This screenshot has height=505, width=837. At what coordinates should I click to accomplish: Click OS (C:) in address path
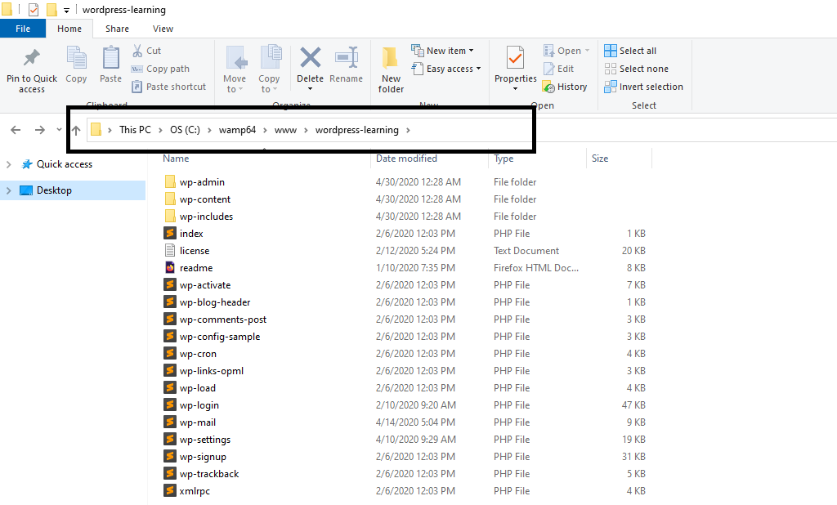pos(185,130)
